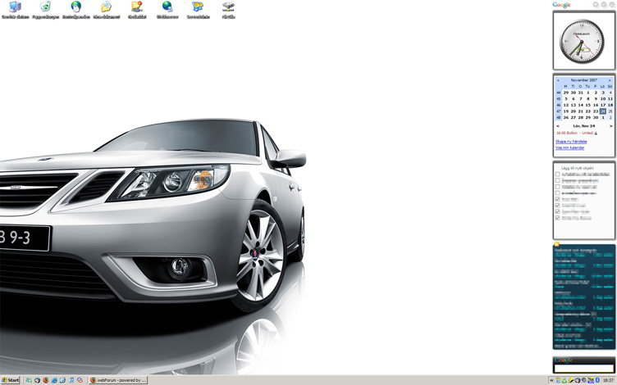Open the grey drive desktop icon
Viewport: 617px width, 385px height.
(x=228, y=7)
